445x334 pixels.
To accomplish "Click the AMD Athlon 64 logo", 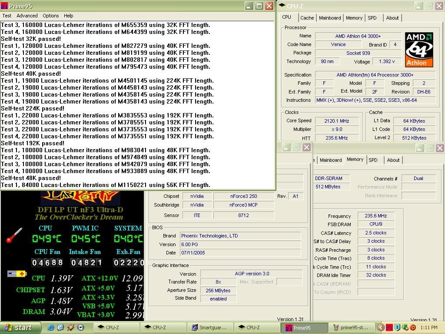I will pyautogui.click(x=419, y=49).
